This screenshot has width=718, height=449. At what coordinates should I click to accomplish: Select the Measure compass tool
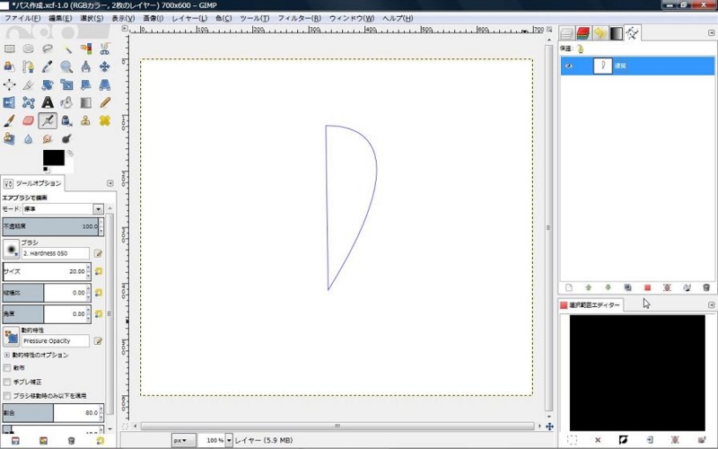pyautogui.click(x=85, y=66)
